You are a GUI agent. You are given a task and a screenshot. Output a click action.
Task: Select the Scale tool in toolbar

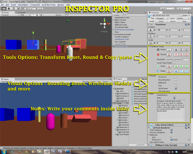pyautogui.click(x=18, y=9)
